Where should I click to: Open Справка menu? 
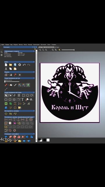(x=54, y=45)
